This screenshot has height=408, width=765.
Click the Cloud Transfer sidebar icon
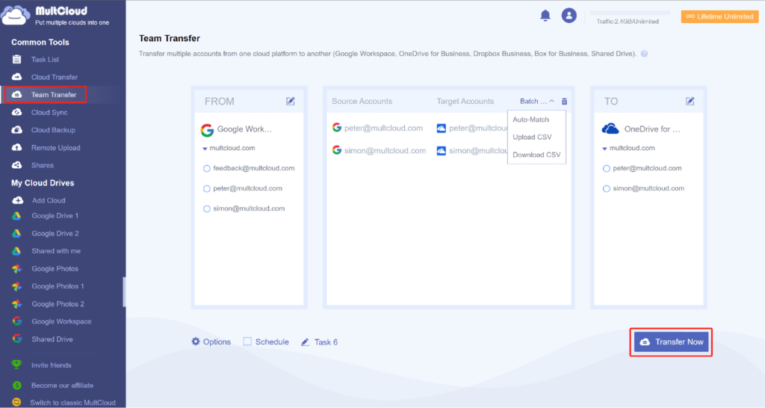click(x=16, y=77)
